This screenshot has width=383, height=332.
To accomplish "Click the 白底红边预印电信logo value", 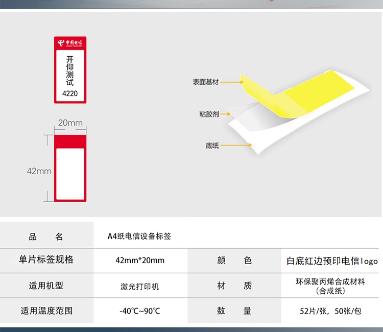I will (x=332, y=261).
